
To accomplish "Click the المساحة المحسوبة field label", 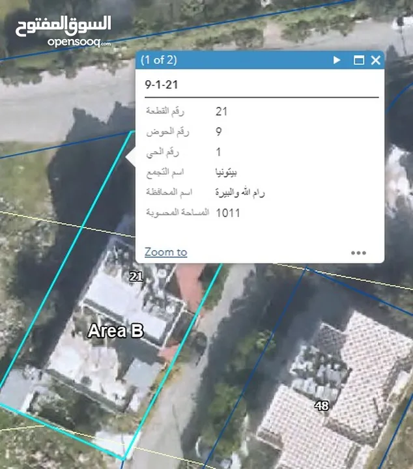I will (x=176, y=212).
